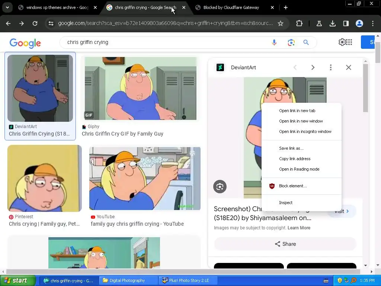Open the Extensions puzzle icon

point(300,23)
